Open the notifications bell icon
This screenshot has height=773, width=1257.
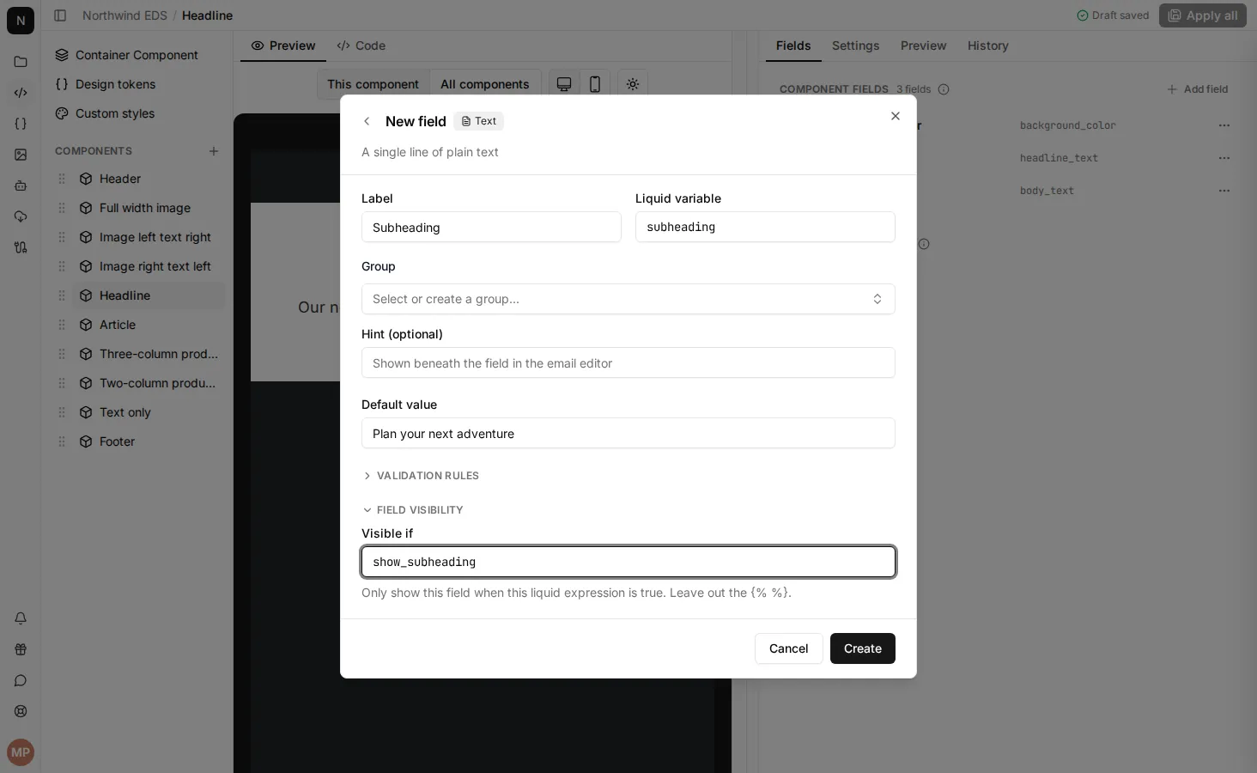tap(21, 618)
